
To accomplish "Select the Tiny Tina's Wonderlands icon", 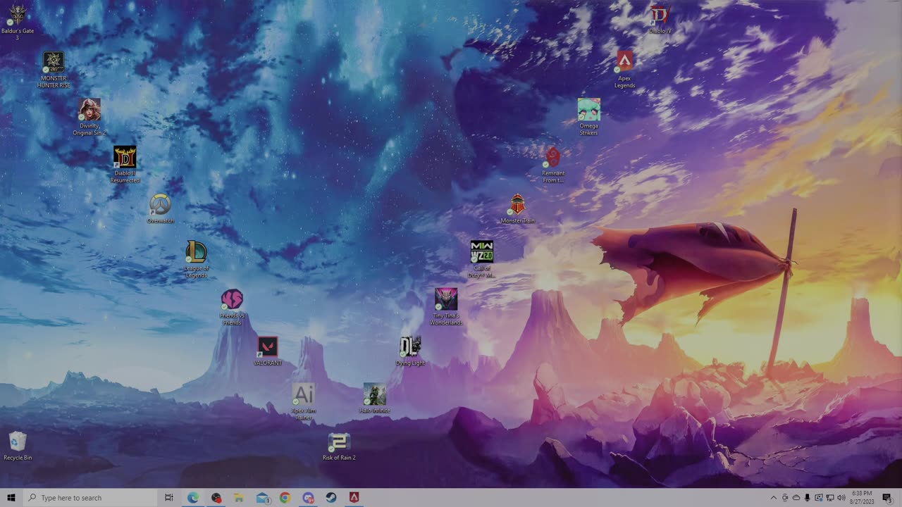I will coord(446,307).
